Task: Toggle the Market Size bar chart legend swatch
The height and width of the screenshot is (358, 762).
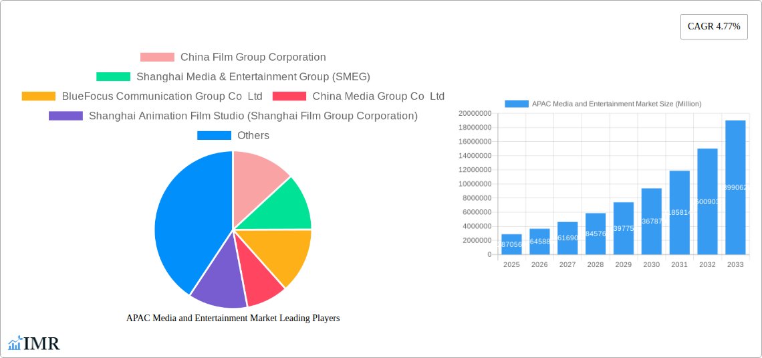Action: point(517,104)
